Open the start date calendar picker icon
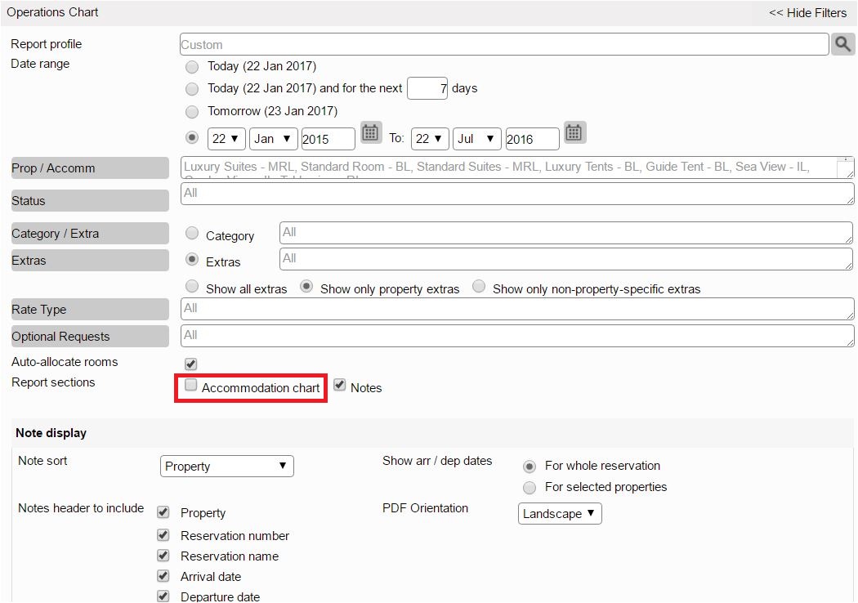Image resolution: width=858 pixels, height=603 pixels. coord(370,132)
